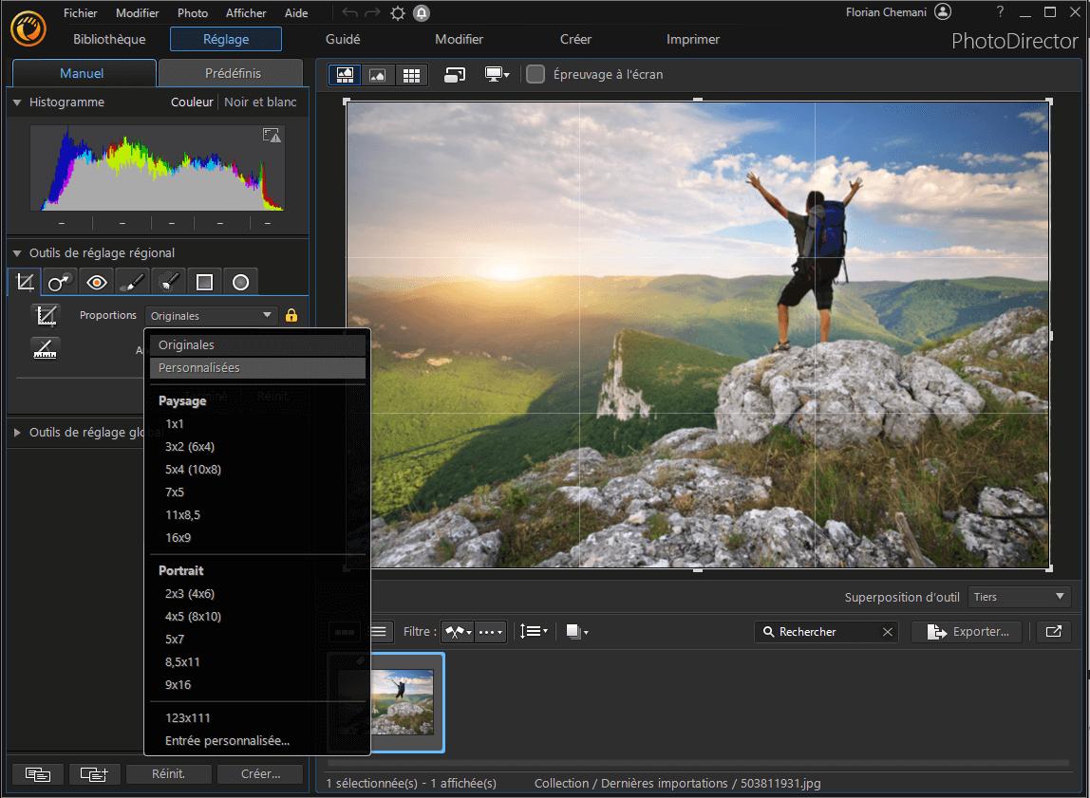Click the Réinit. button at bottom left
1090x798 pixels.
tap(168, 773)
